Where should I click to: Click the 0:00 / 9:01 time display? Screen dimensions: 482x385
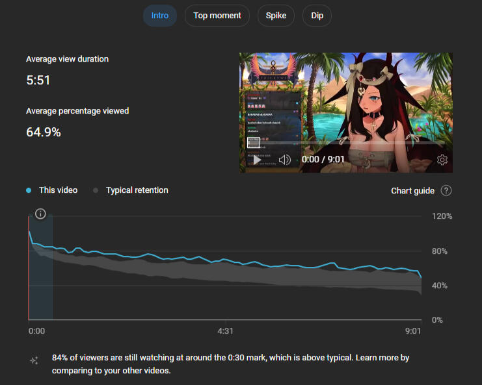323,160
